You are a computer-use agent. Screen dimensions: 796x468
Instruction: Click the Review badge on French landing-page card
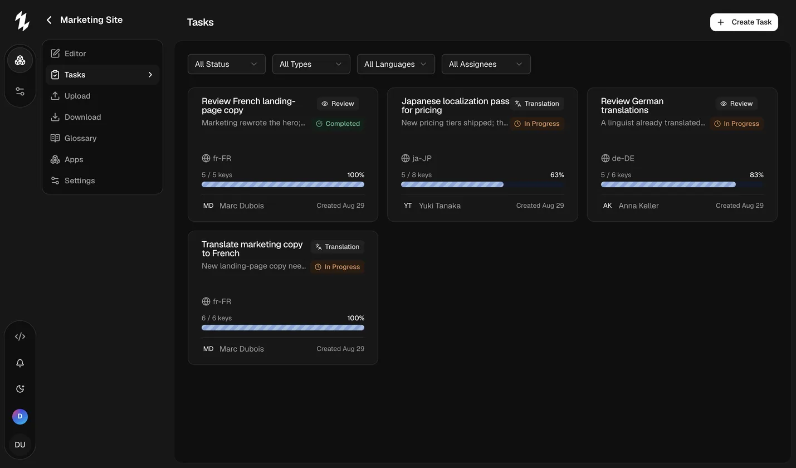[x=338, y=104]
